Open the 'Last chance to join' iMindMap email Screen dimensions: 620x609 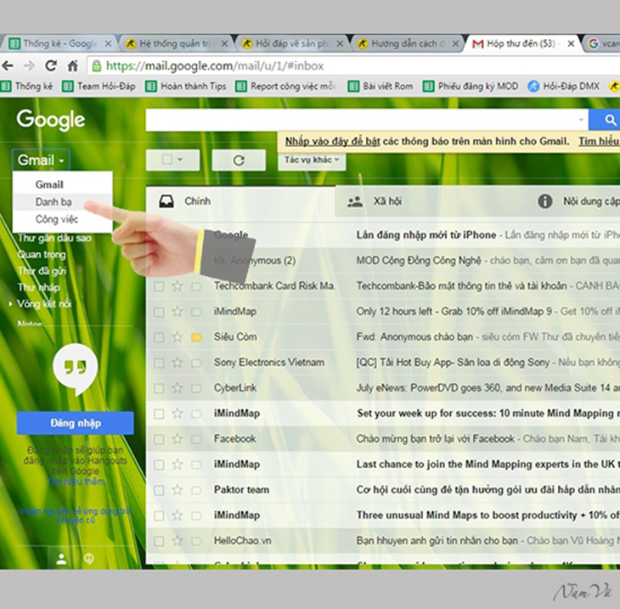click(x=383, y=465)
